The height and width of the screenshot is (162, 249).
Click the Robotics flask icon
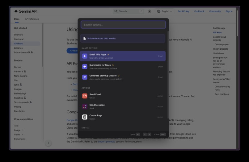(x=25, y=98)
